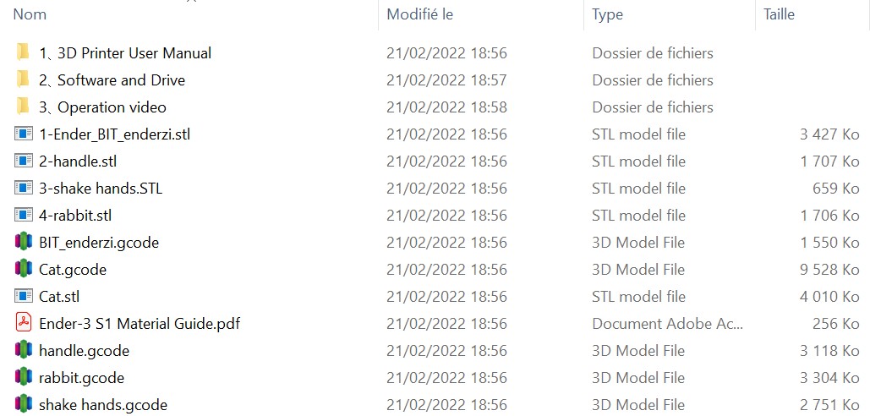This screenshot has width=870, height=416.
Task: Click the icon next to 2-handle.stl
Action: (23, 161)
